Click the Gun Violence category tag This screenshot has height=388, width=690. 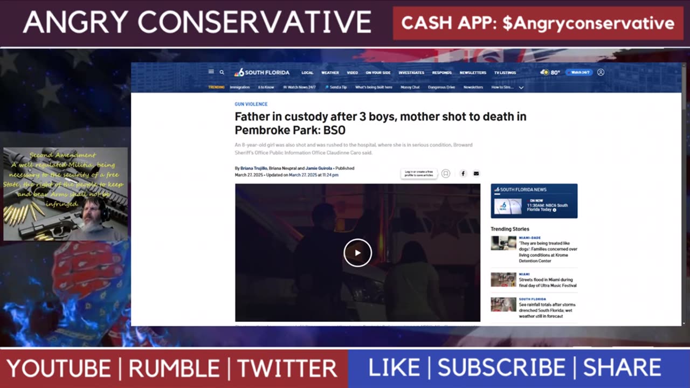coord(251,104)
